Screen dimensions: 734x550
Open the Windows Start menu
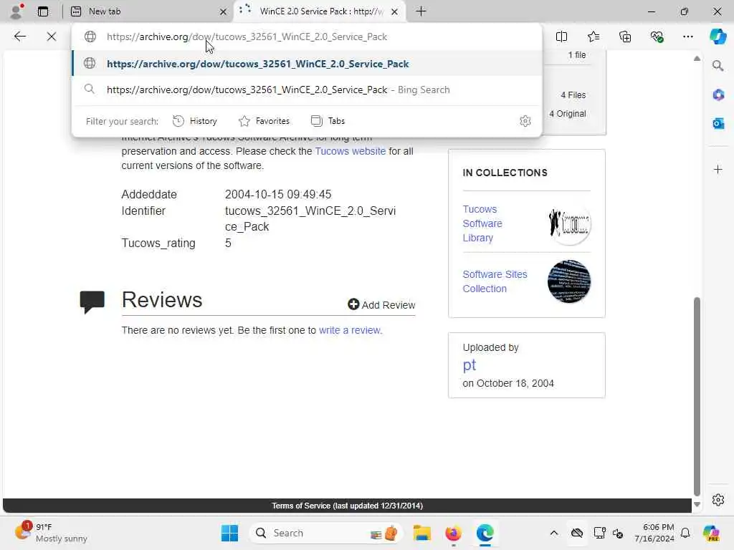(x=229, y=533)
